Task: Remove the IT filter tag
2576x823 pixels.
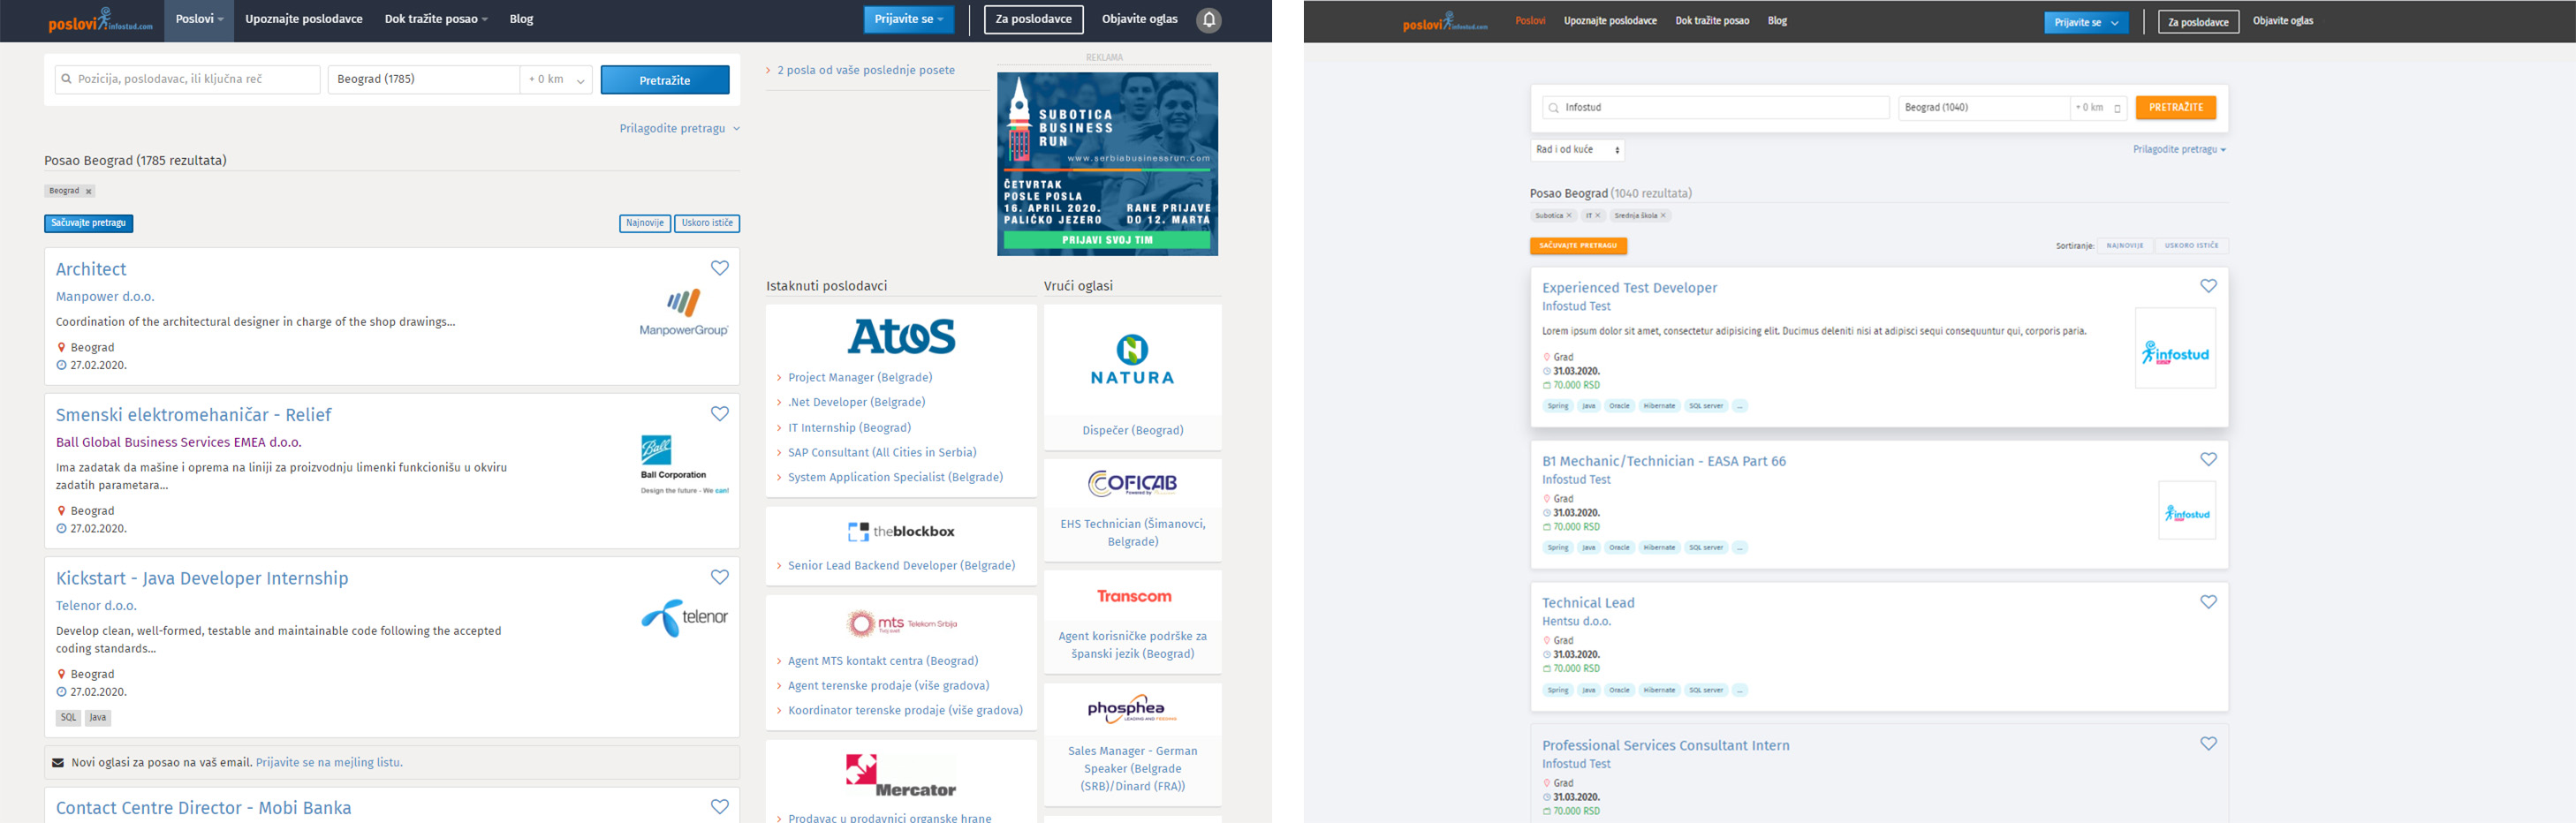Action: 1597,216
